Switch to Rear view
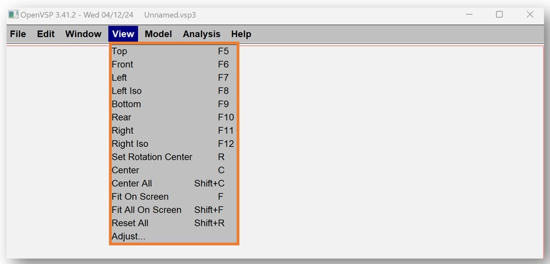 (122, 117)
